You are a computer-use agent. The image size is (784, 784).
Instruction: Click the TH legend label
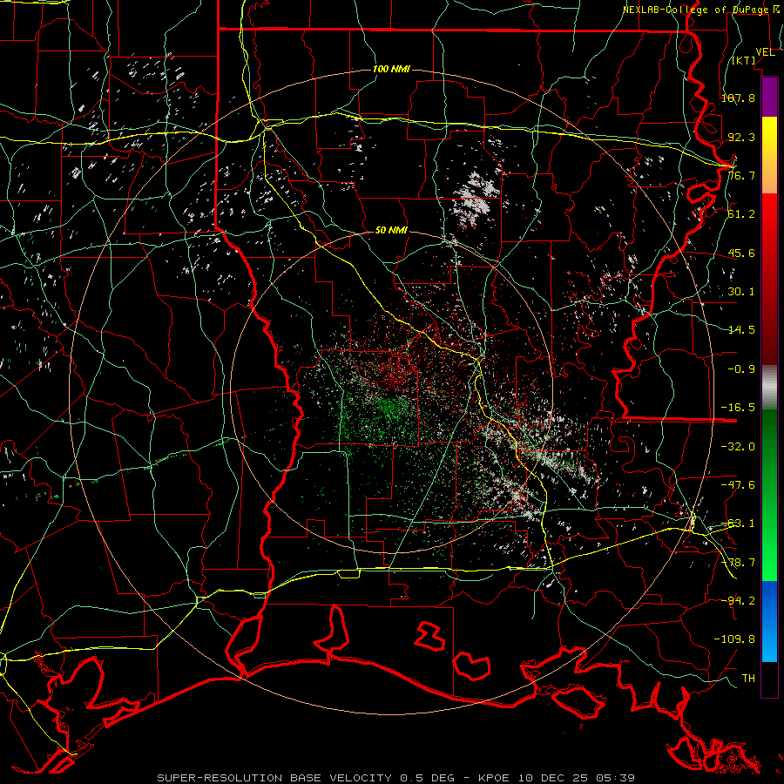pyautogui.click(x=748, y=679)
